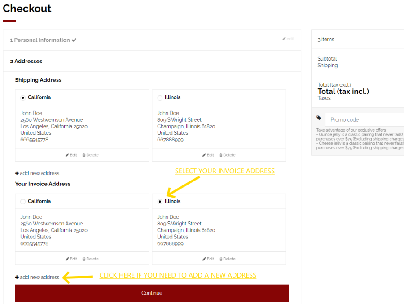Viewport: 404px width, 304px height.
Task: Edit the California shipping address
Action: [x=71, y=155]
